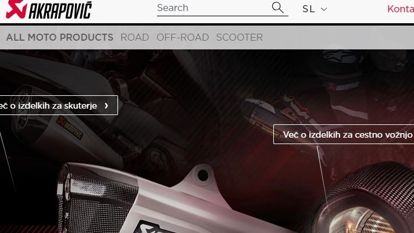This screenshot has width=414, height=233.
Task: Click the magnifying glass search icon
Action: point(277,8)
